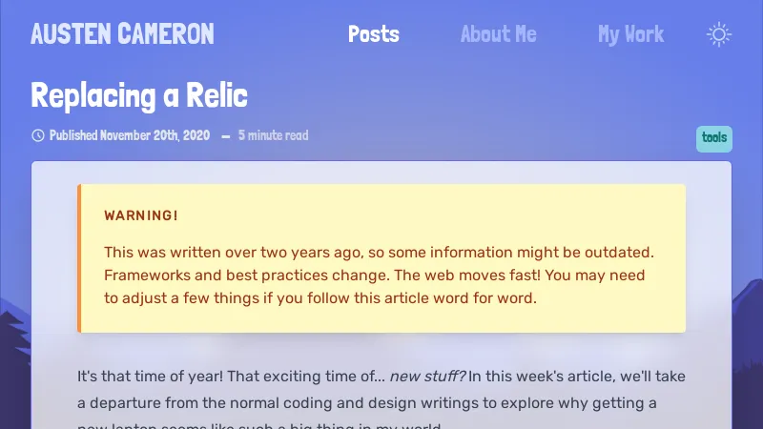Click the clock icon beside the published date

38,135
